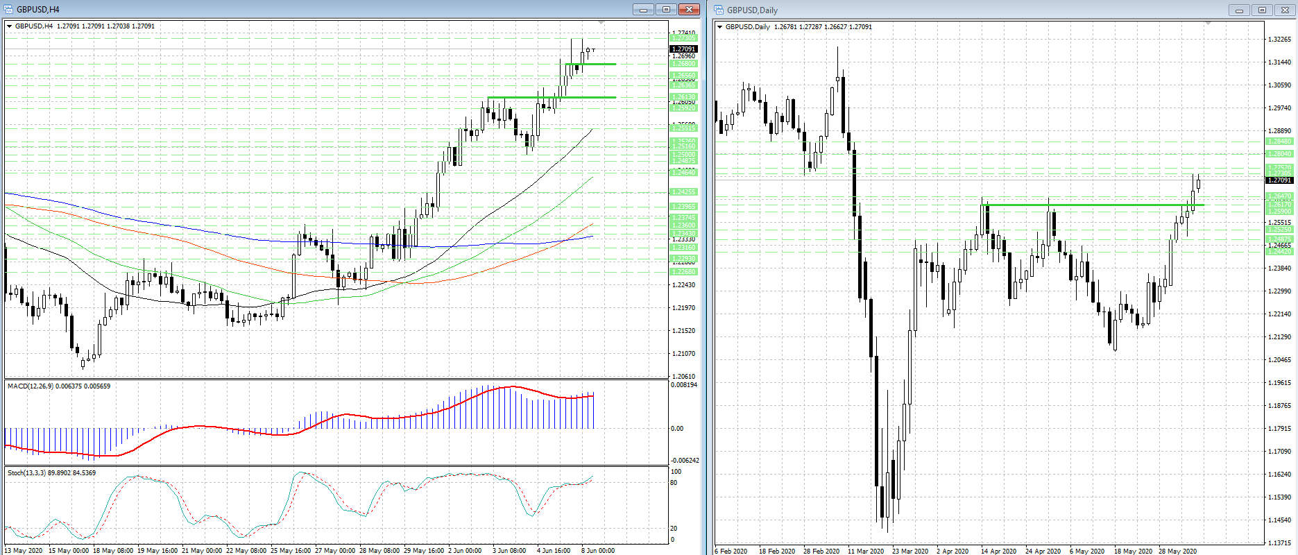
Task: Minimize the GBPUSD,Daily chart window
Action: point(1239,10)
